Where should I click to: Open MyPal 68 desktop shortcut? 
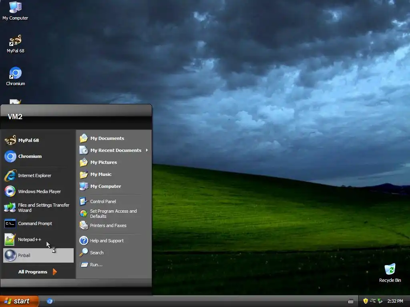(15, 44)
